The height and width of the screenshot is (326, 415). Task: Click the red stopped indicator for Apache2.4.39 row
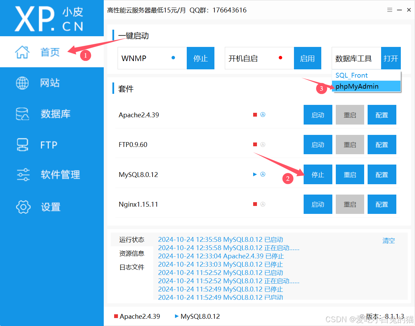[x=255, y=115]
